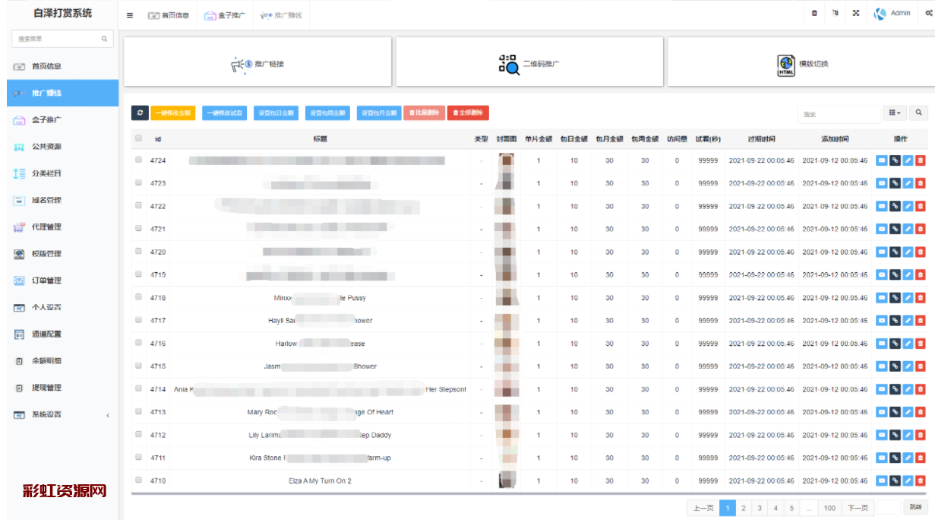Expand the 系统设置 sidebar menu
This screenshot has width=935, height=520.
click(59, 414)
